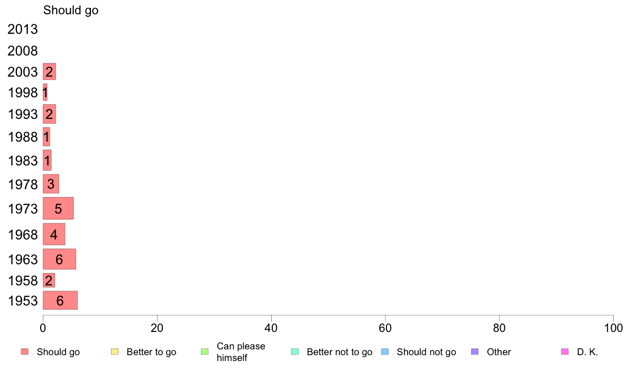
Task: Click the 100 axis tick label
Action: 613,328
